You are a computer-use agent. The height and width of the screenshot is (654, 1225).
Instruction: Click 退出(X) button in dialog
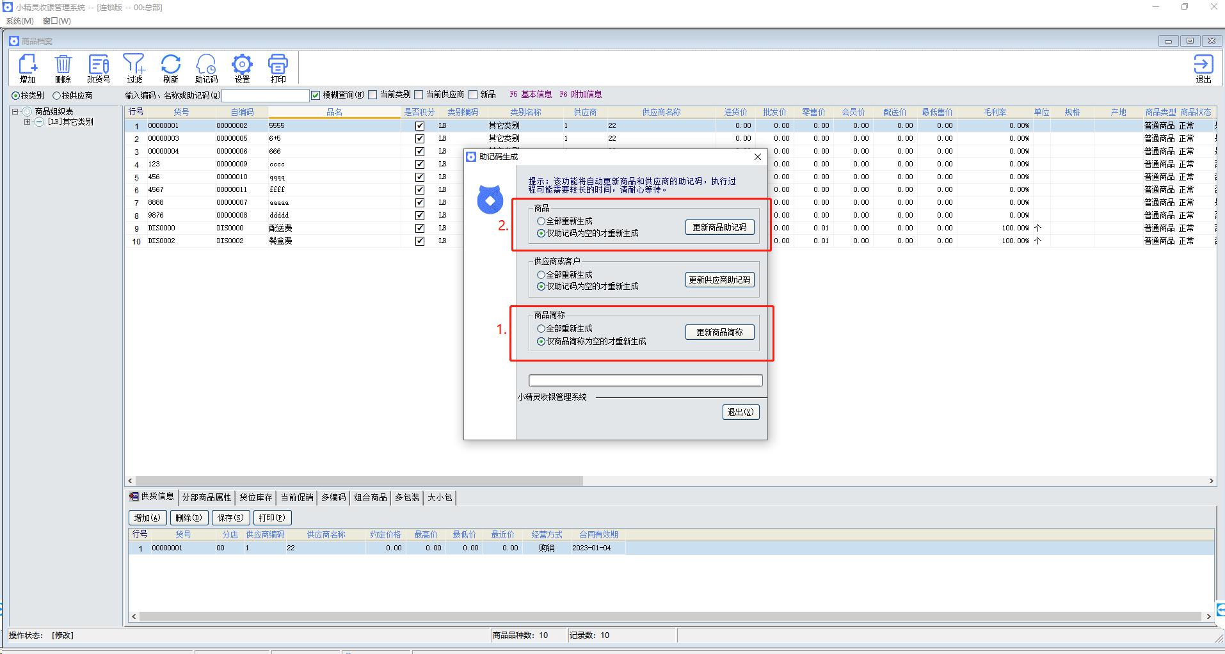point(741,412)
